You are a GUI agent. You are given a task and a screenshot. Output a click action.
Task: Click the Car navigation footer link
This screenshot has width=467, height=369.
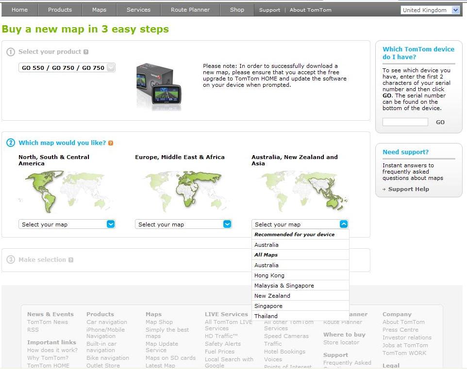click(x=107, y=322)
